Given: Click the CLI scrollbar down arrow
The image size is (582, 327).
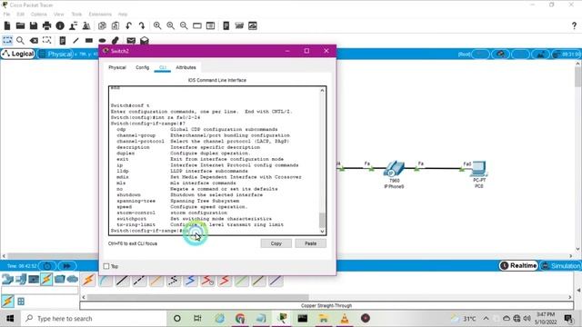Looking at the screenshot, I should pyautogui.click(x=322, y=232).
